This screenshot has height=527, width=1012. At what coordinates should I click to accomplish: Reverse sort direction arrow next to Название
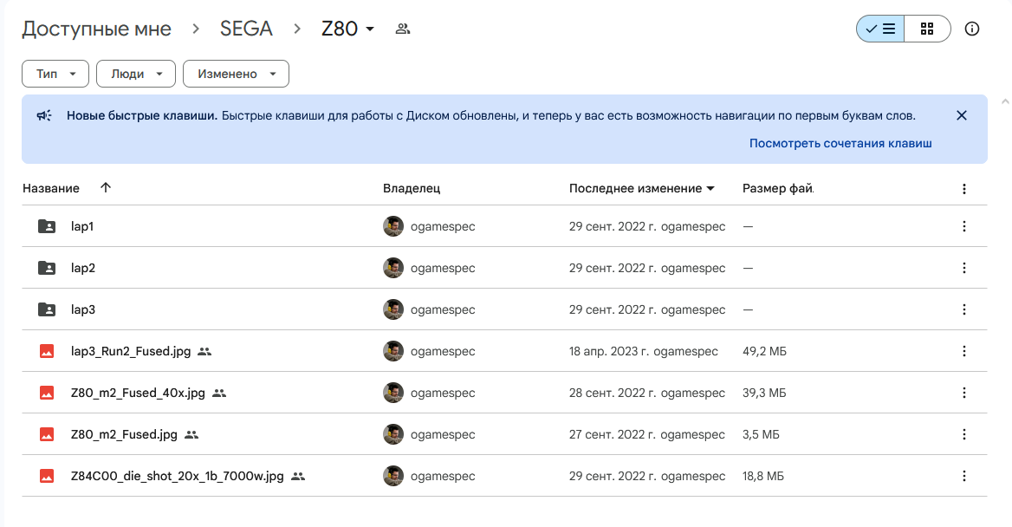pos(106,188)
